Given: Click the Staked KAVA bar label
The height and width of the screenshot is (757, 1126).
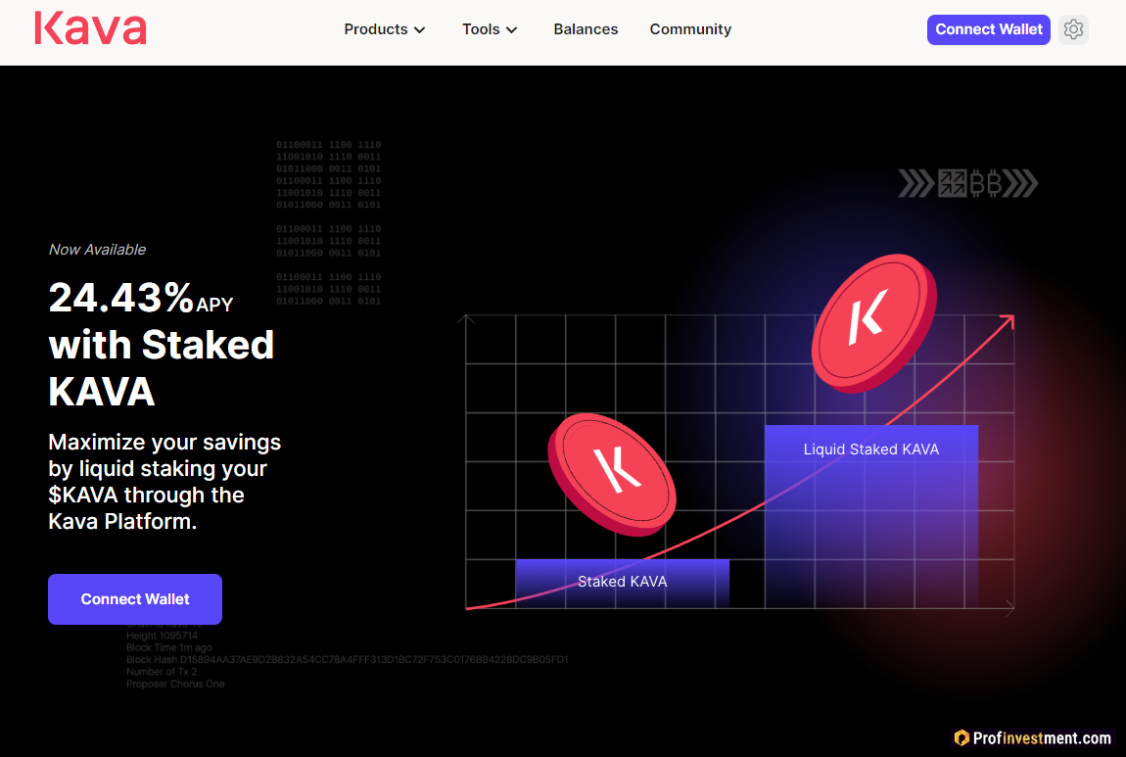Looking at the screenshot, I should point(622,582).
